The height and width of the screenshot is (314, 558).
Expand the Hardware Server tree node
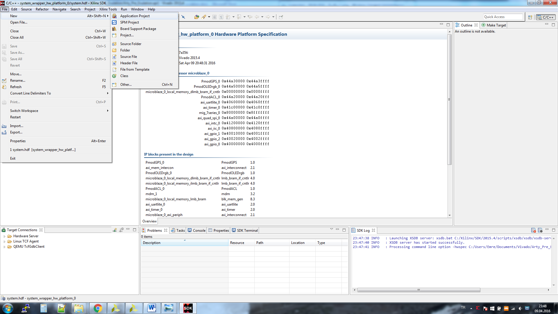coord(4,236)
